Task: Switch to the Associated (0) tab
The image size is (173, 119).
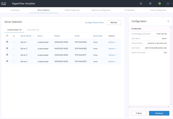Action: coord(33,30)
